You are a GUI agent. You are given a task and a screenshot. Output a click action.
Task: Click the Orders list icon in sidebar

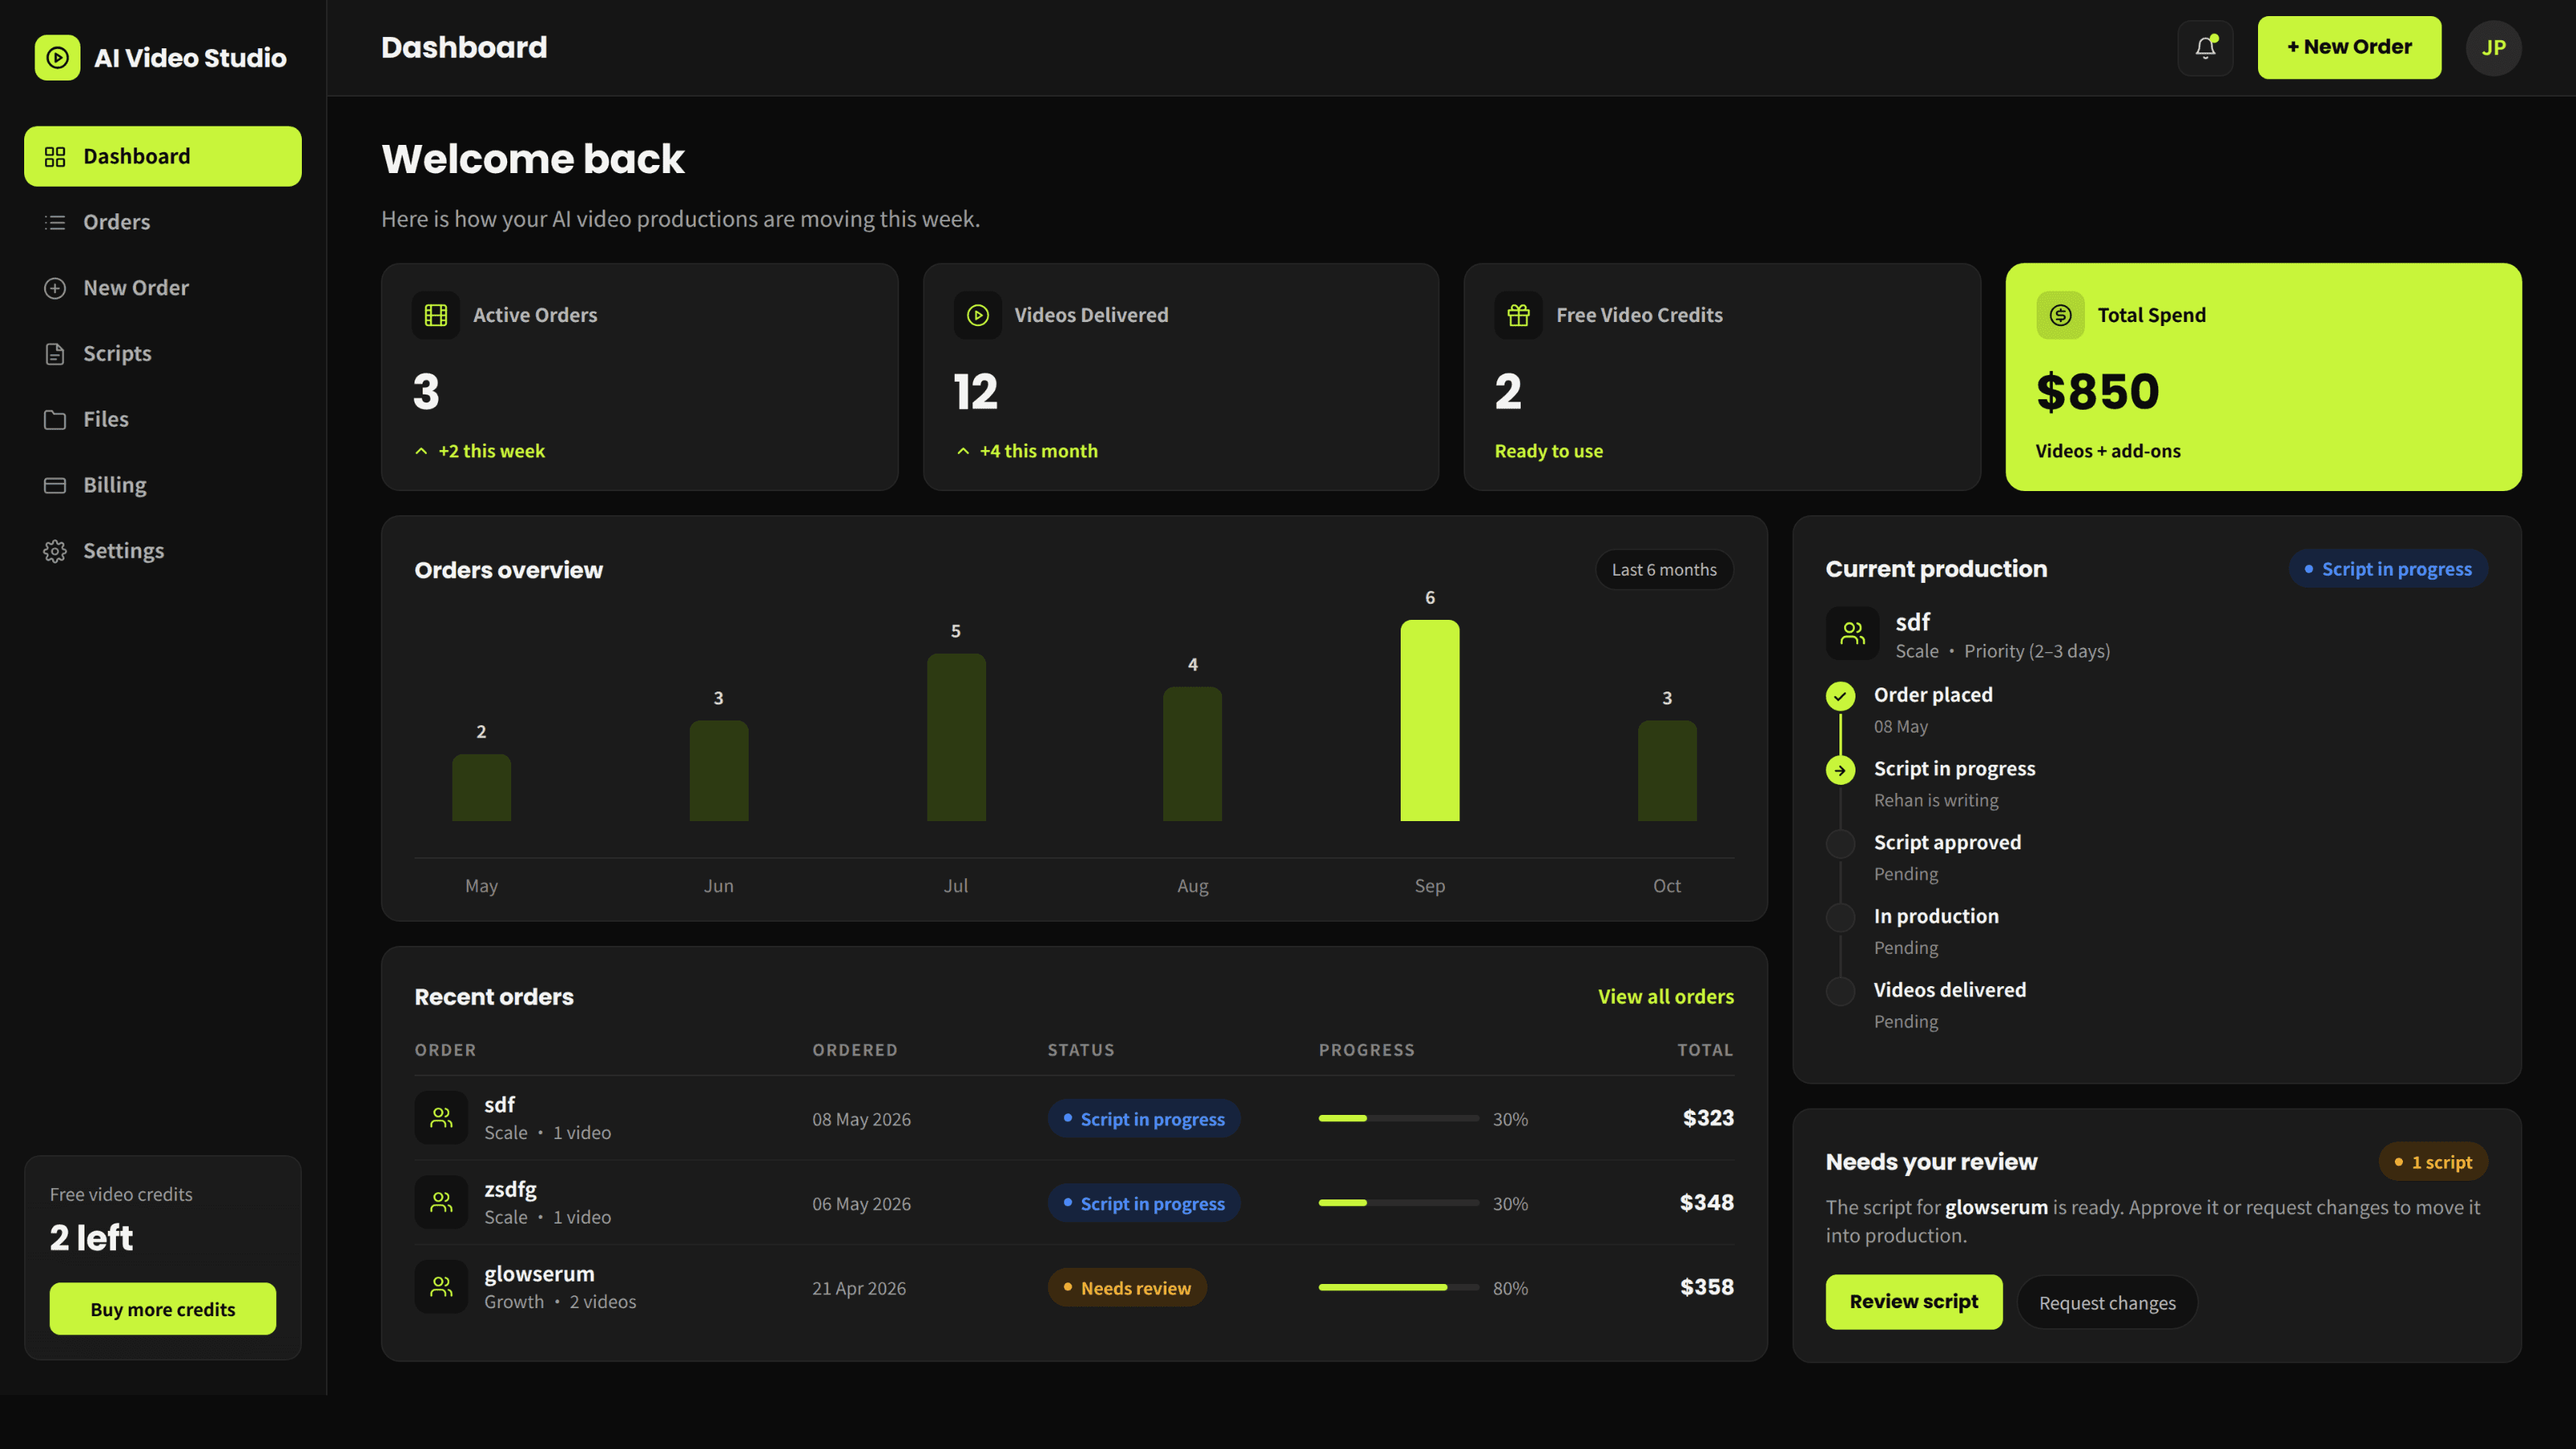(55, 222)
